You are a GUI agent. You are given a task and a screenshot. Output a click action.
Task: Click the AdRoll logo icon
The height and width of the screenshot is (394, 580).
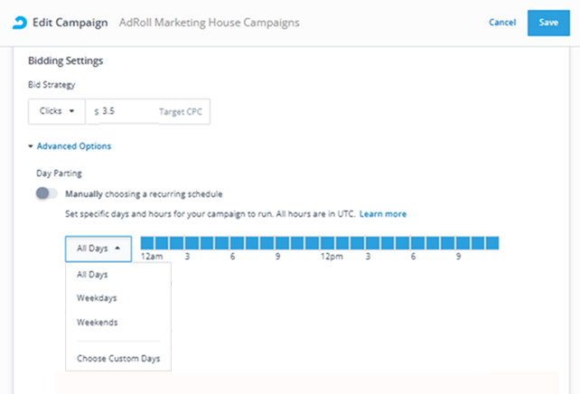click(18, 22)
